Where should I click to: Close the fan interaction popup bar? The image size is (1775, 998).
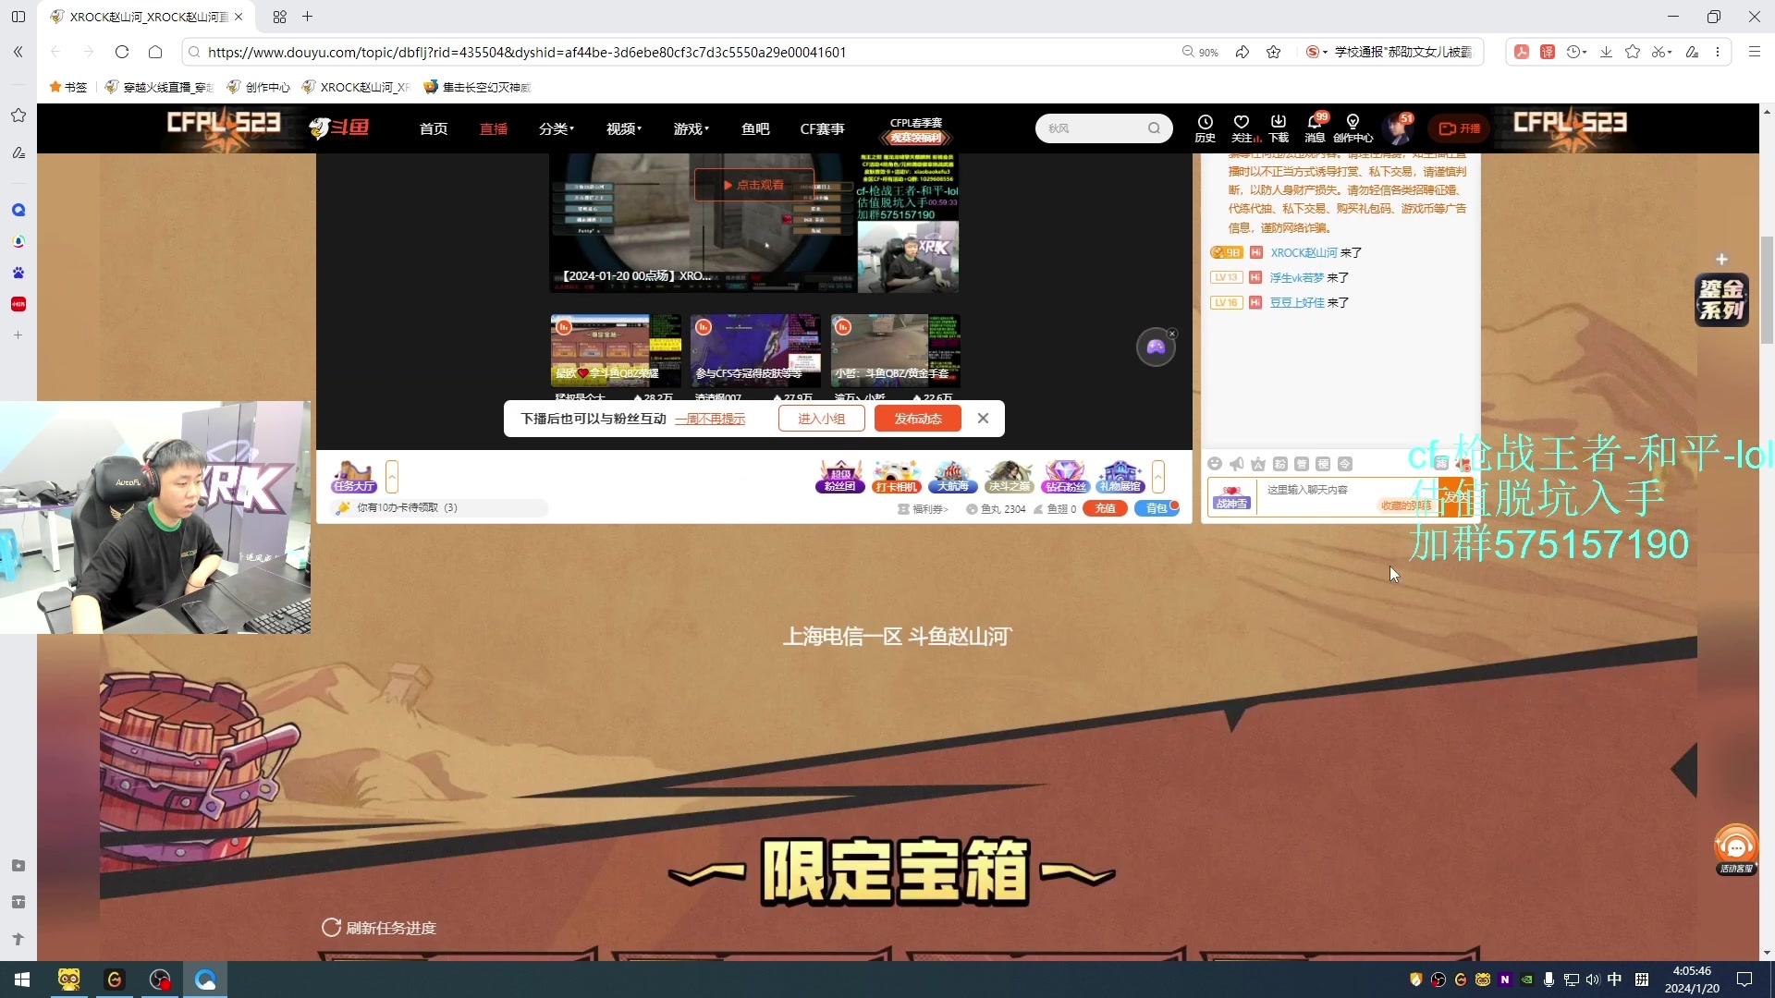(983, 419)
